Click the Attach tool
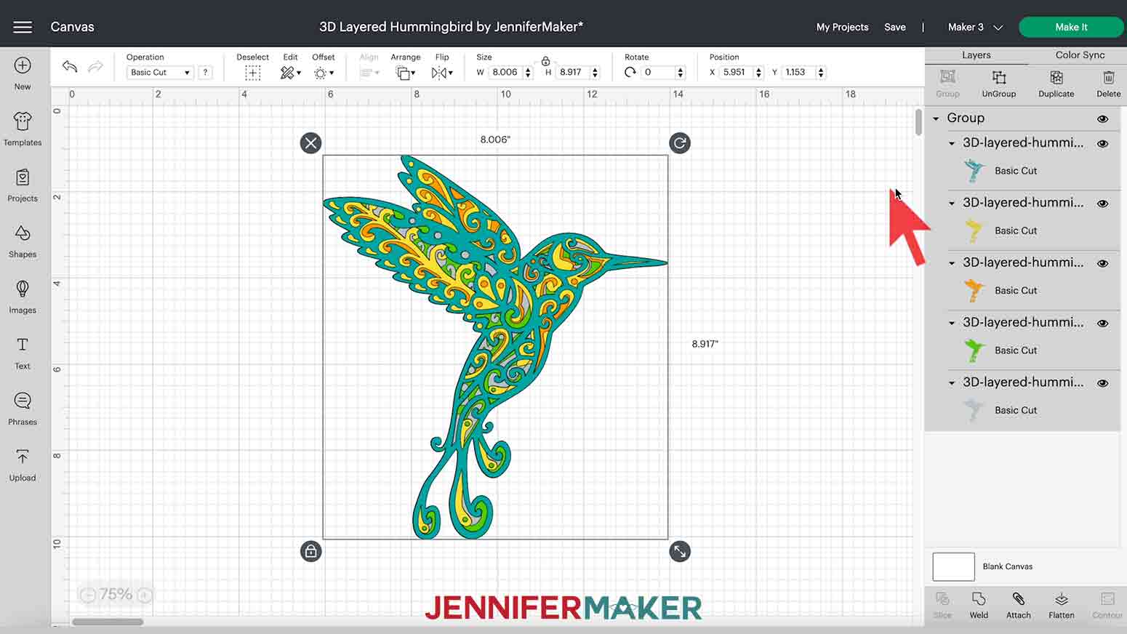This screenshot has height=634, width=1127. click(x=1018, y=605)
